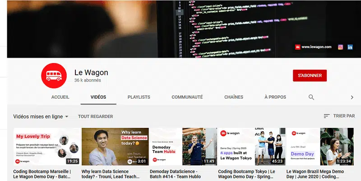The image size is (361, 181).
Task: Open Demoday Team Hublo video thumbnail
Action: coord(182,147)
